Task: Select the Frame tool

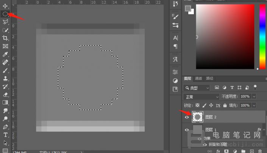Action: click(x=5, y=46)
